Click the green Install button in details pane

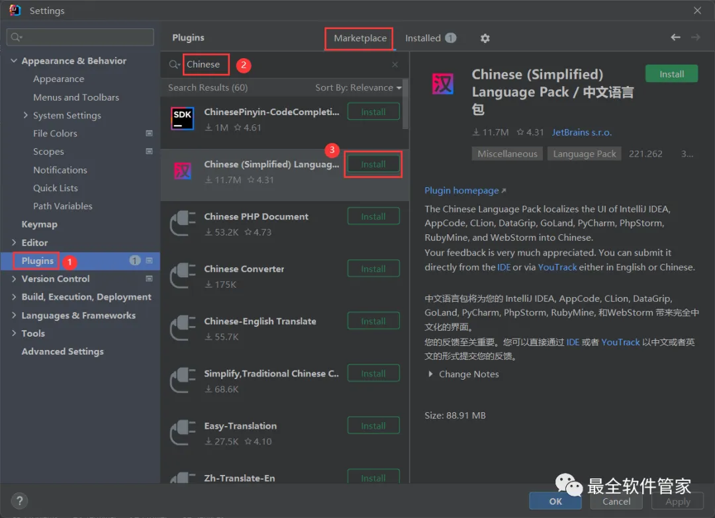(x=671, y=74)
